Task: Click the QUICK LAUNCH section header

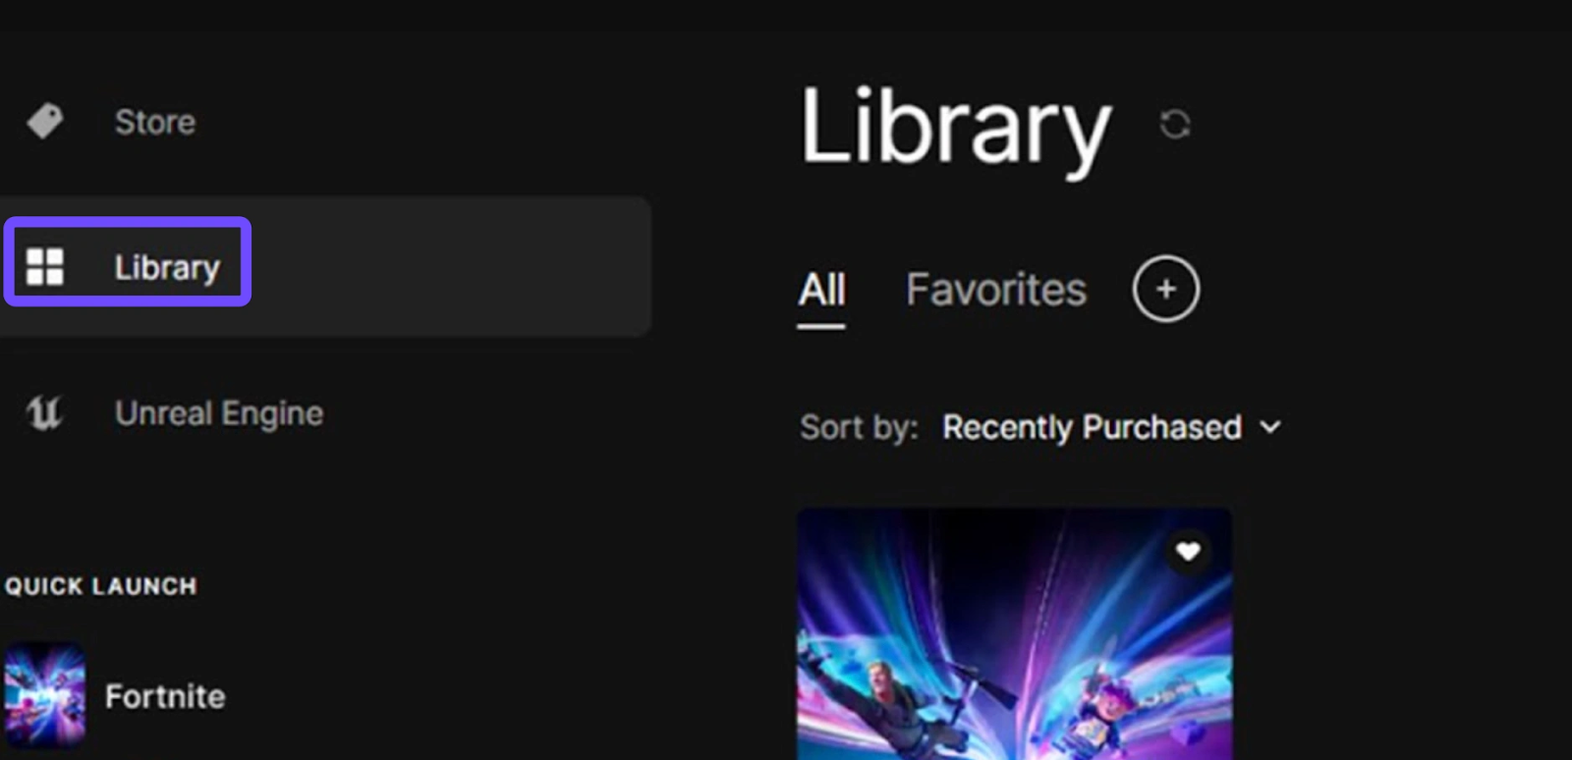Action: [101, 586]
